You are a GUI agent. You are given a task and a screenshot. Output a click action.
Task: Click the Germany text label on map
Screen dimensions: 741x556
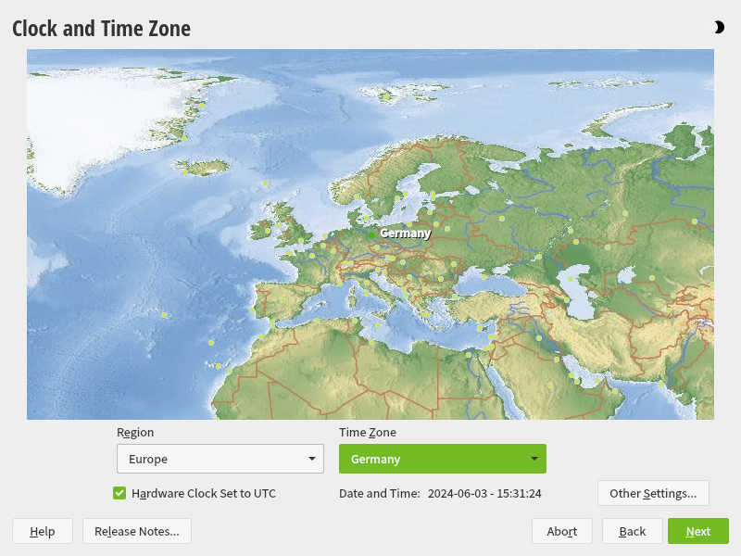point(406,234)
